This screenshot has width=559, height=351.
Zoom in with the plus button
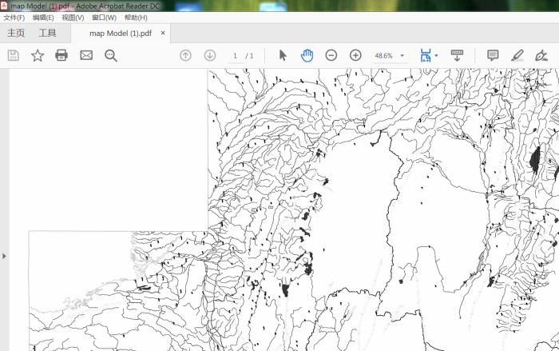(x=355, y=55)
